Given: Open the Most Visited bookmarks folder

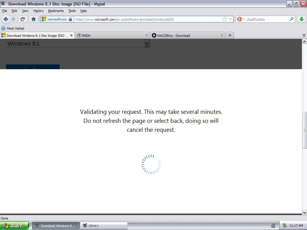Looking at the screenshot, I should [x=13, y=28].
